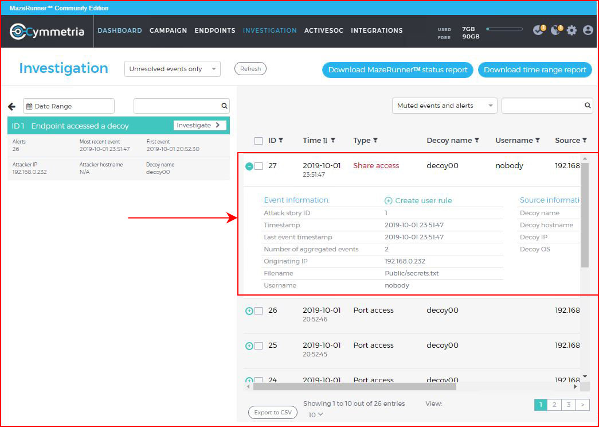Click the Investigate button for ID 1
The width and height of the screenshot is (599, 427).
coord(200,125)
